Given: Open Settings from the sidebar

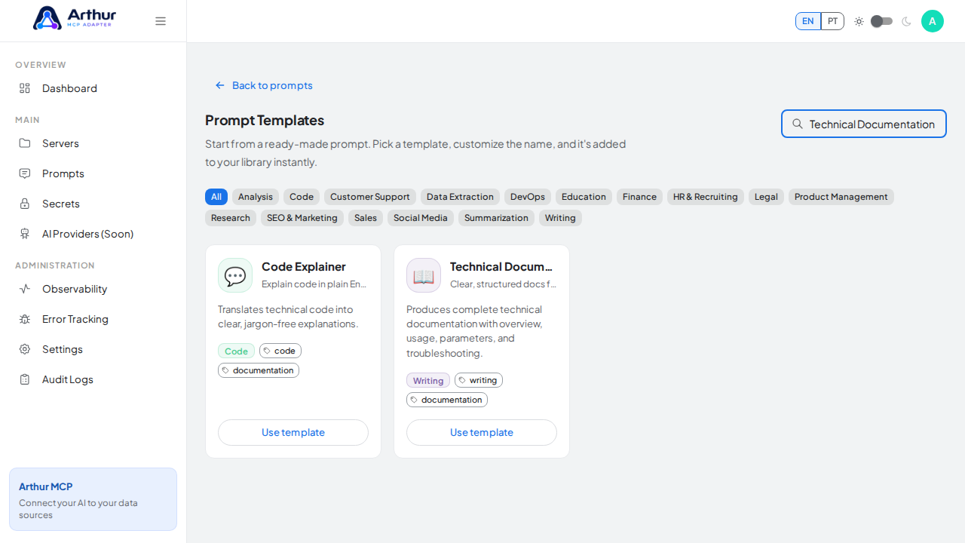Looking at the screenshot, I should [x=93, y=349].
